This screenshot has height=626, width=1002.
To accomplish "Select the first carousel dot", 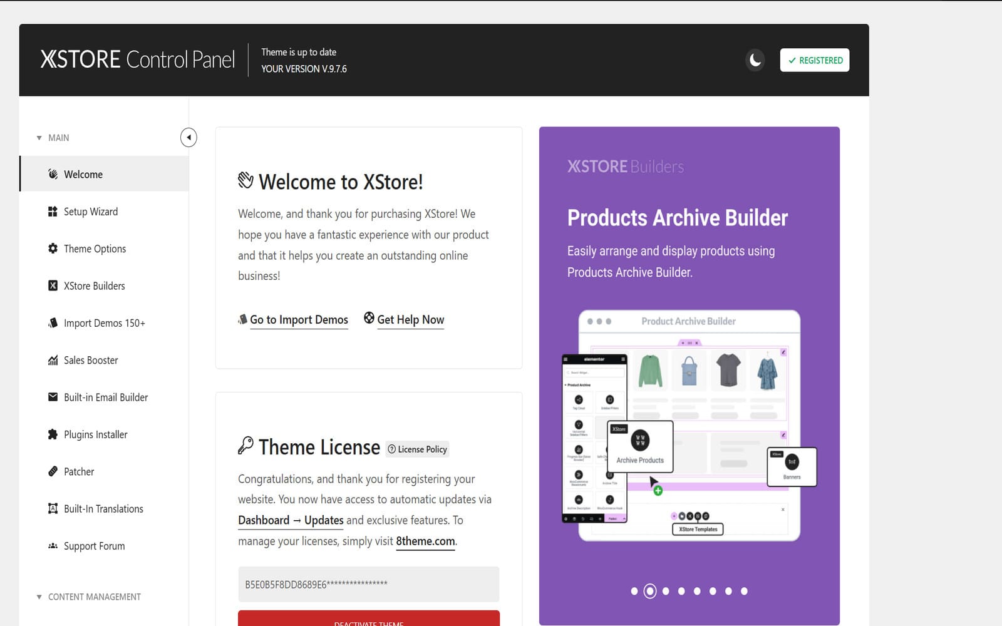I will tap(634, 591).
